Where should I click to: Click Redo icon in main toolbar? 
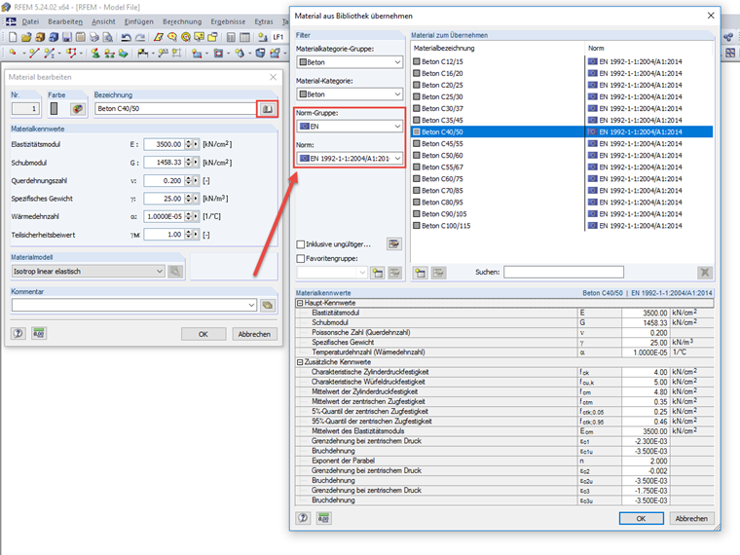point(140,37)
